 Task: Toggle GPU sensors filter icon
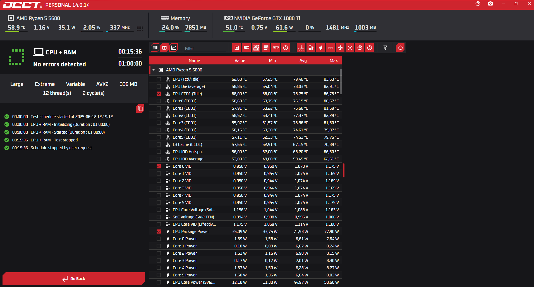[x=246, y=48]
